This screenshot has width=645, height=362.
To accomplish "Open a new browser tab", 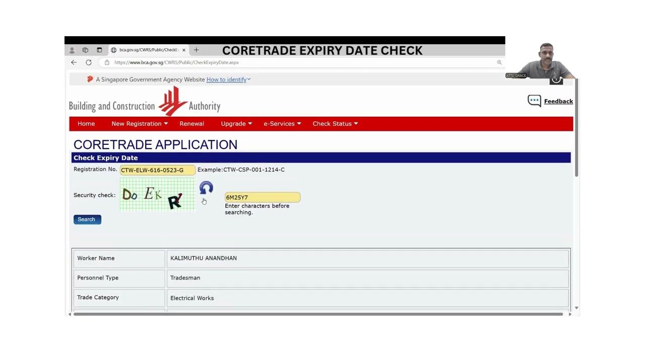I will (196, 50).
